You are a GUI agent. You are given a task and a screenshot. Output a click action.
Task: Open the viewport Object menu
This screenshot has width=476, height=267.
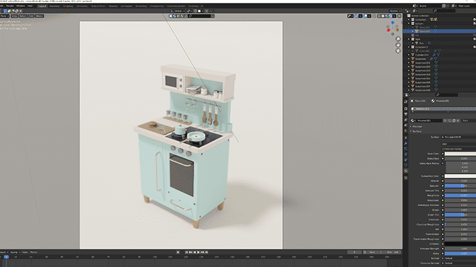click(39, 16)
